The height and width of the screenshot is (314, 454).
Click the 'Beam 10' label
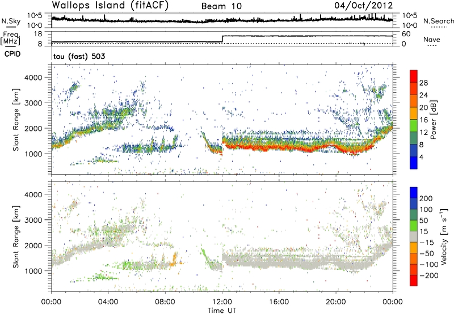[221, 6]
